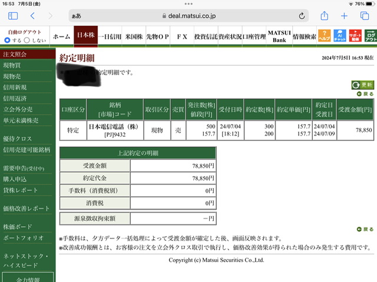Click the 上記約定の明細 header

coord(138,153)
